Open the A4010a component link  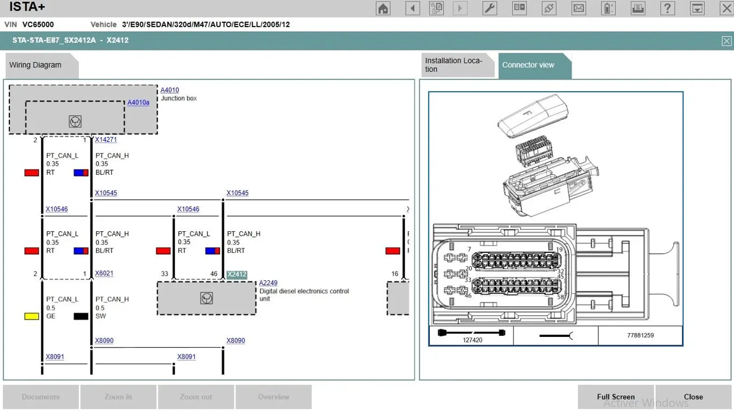pos(138,102)
